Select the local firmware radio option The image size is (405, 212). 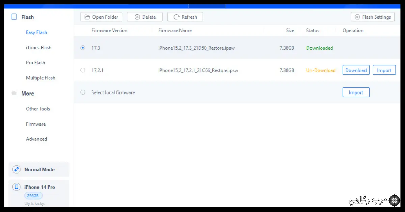[83, 92]
